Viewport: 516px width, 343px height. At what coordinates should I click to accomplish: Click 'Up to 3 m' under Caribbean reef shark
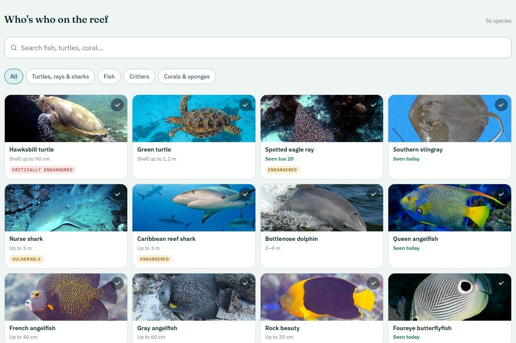point(148,248)
